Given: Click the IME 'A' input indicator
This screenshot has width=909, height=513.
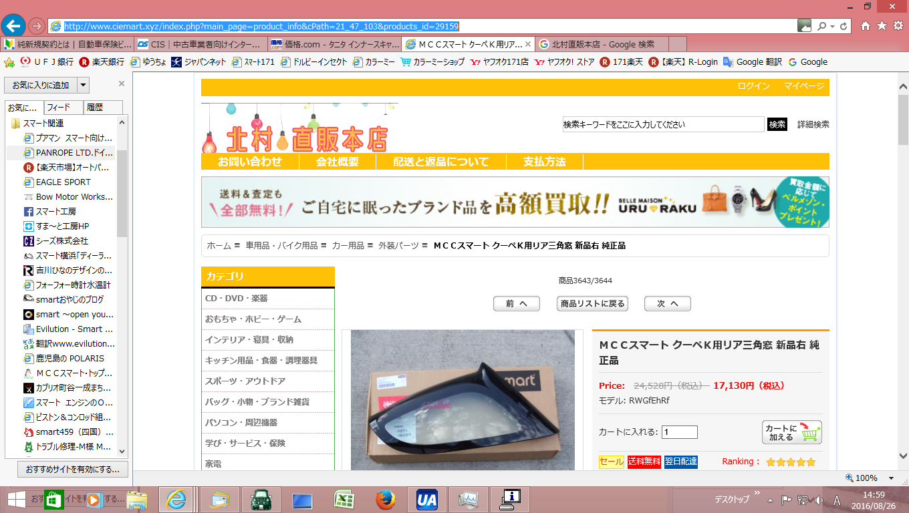Looking at the screenshot, I should click(837, 500).
